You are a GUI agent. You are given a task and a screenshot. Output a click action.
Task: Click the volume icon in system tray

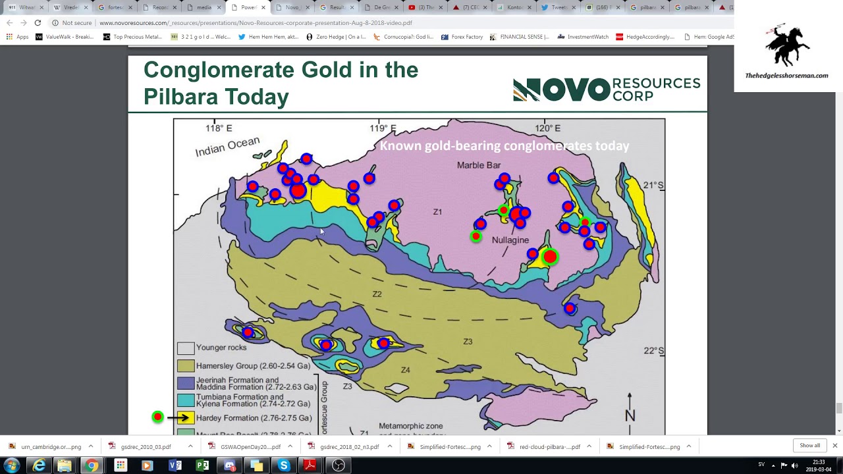coord(794,465)
